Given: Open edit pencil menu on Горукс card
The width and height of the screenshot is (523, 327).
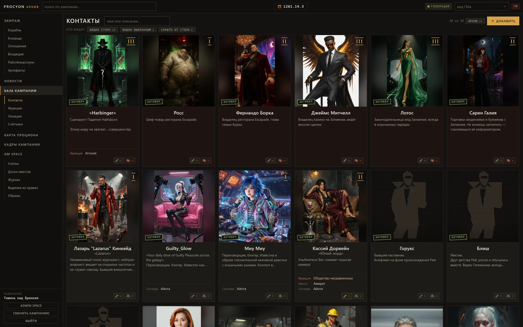Looking at the screenshot, I should coord(423,296).
